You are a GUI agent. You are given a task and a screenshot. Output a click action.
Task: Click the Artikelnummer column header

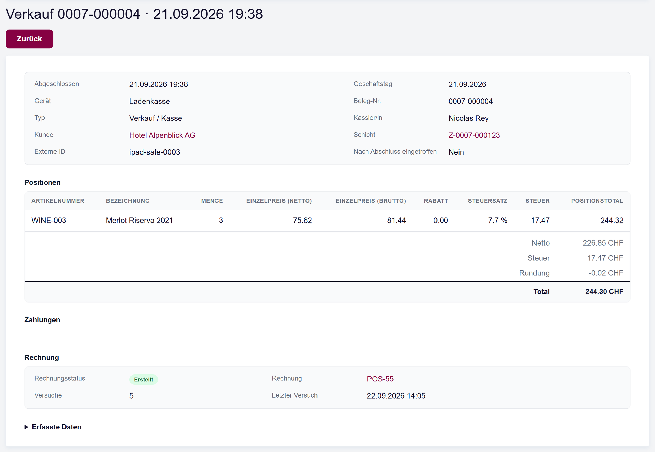click(58, 201)
